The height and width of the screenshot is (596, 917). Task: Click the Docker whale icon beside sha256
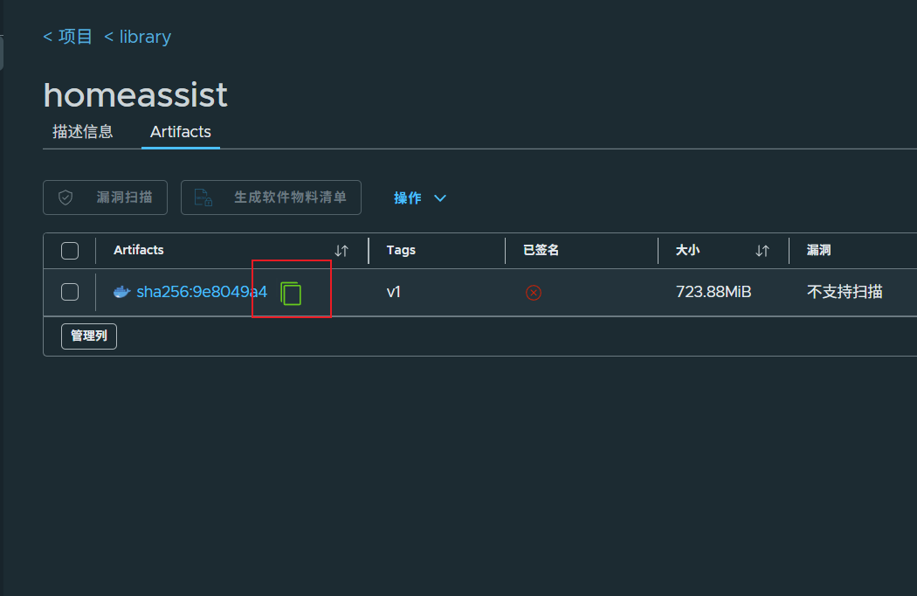(121, 292)
